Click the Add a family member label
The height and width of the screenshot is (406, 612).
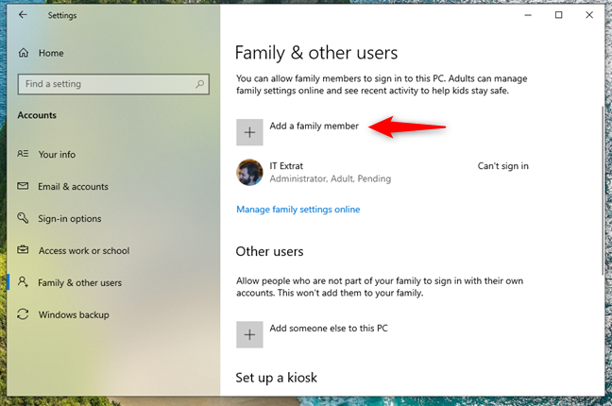click(314, 127)
